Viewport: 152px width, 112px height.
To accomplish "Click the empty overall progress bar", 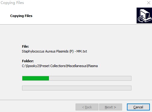I will (x=77, y=88).
